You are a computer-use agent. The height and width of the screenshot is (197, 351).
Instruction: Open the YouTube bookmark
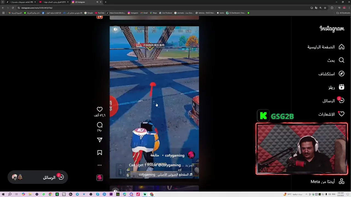point(100,13)
